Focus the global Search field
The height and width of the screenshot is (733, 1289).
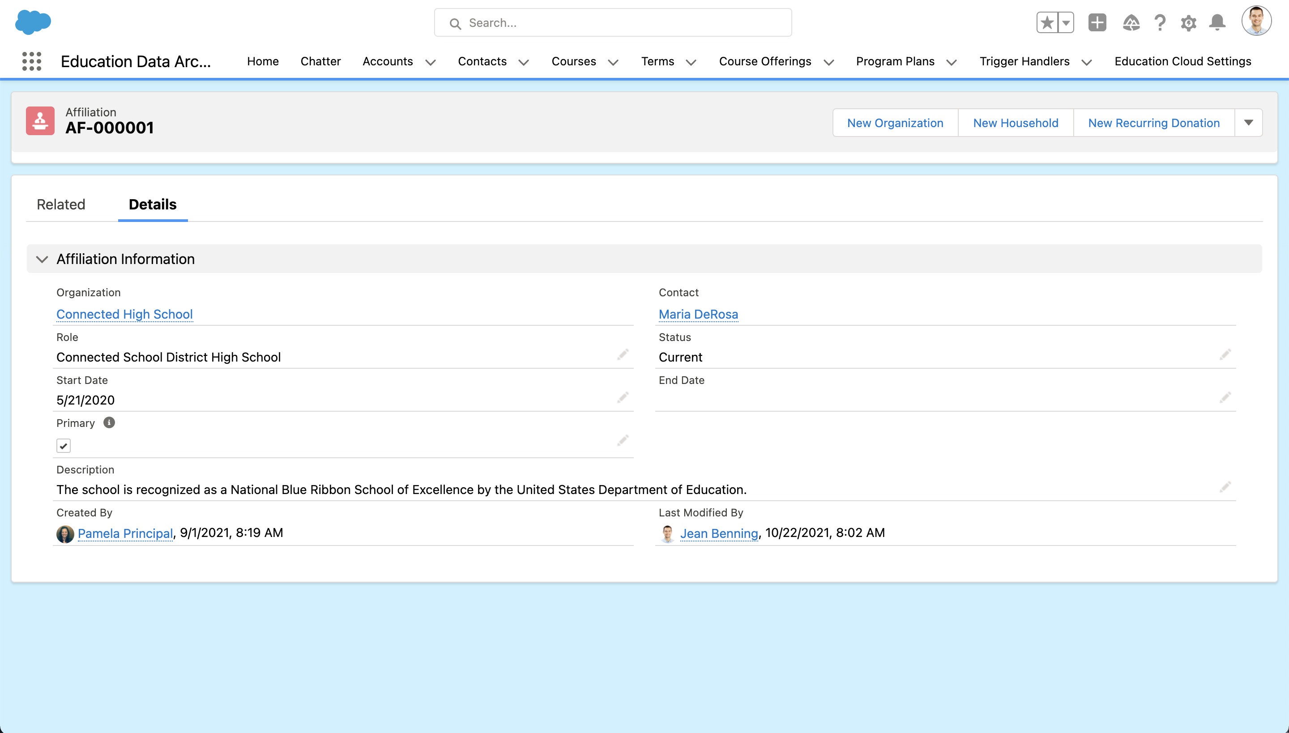point(613,23)
